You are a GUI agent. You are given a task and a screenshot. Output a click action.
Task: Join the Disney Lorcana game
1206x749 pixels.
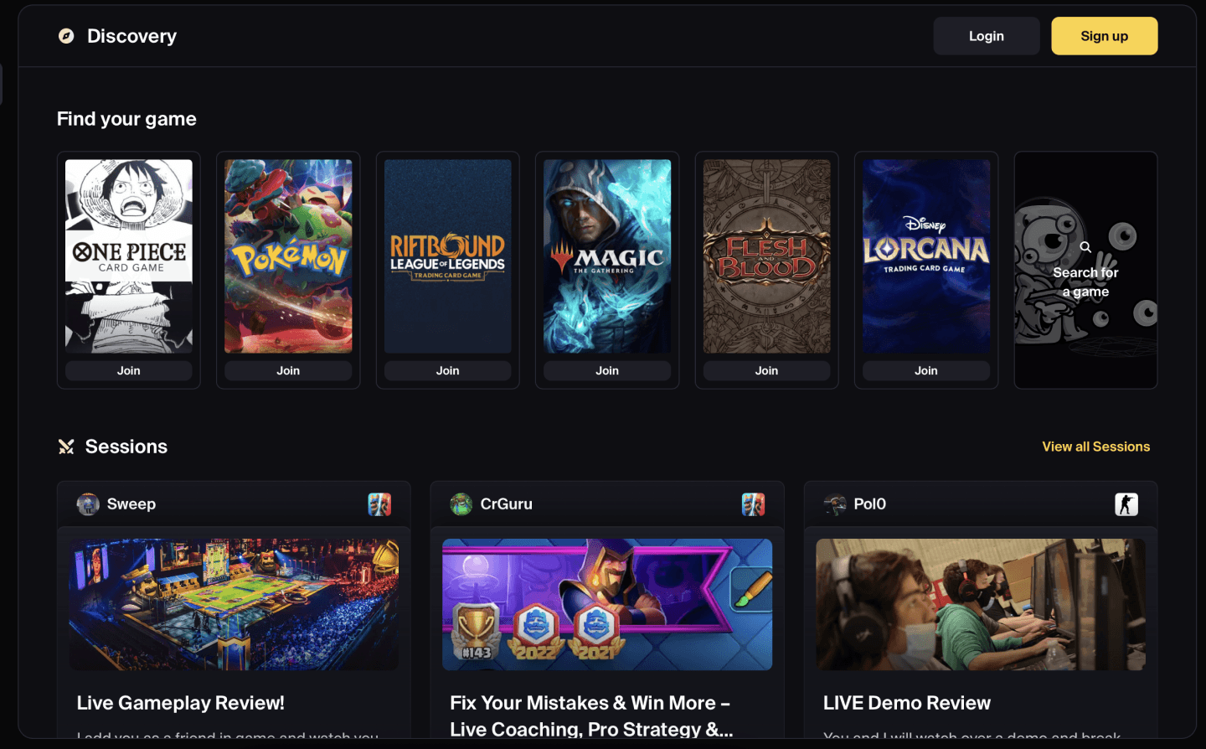point(926,370)
